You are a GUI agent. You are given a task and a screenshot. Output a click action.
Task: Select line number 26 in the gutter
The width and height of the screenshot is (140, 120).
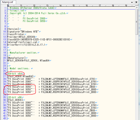click(5, 74)
